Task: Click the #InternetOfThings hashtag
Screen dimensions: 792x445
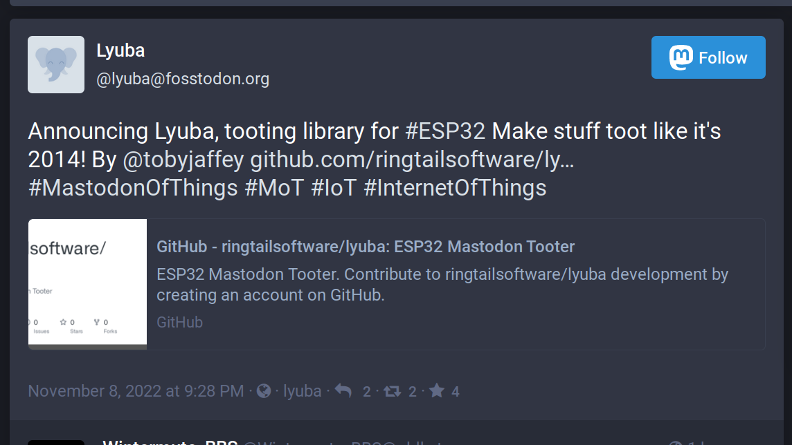Action: click(455, 188)
